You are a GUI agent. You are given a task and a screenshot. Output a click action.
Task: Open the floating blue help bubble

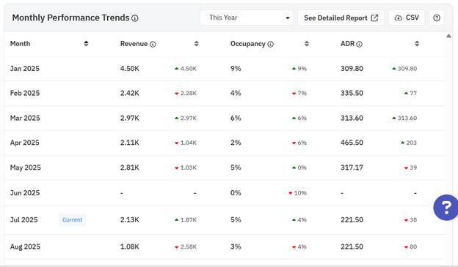point(446,207)
